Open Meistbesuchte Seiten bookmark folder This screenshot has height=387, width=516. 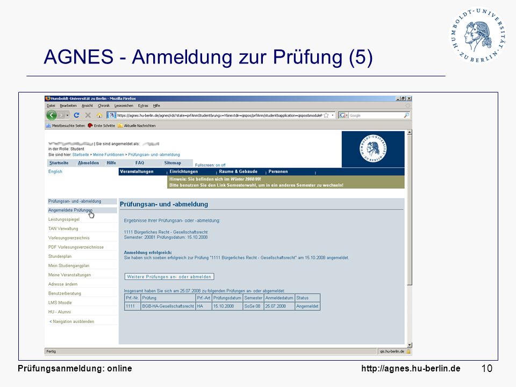pos(65,126)
